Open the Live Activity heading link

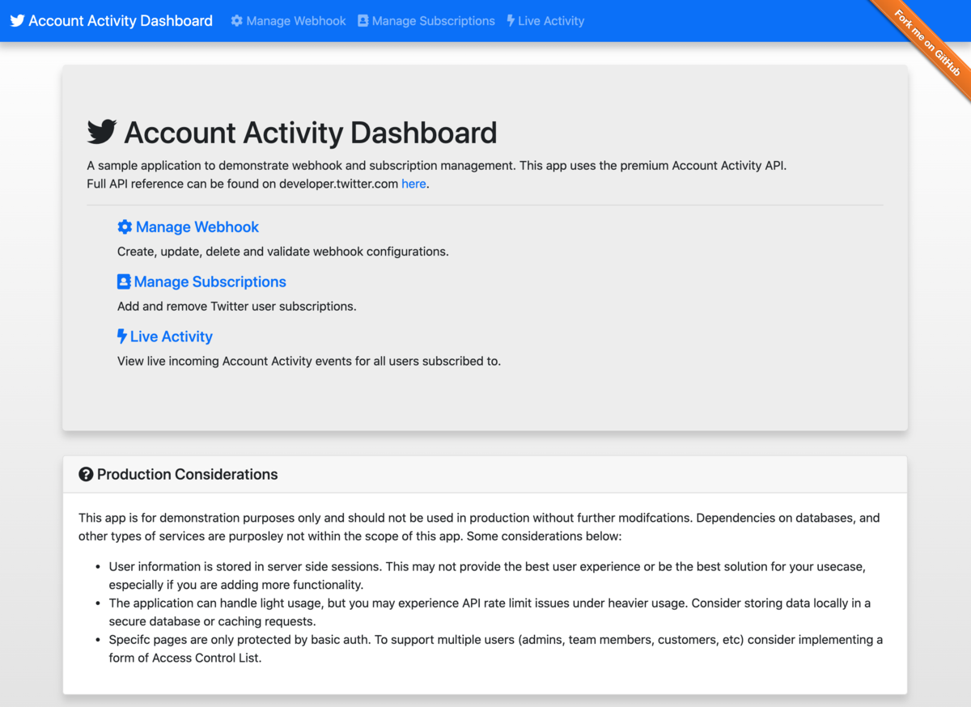coord(165,337)
